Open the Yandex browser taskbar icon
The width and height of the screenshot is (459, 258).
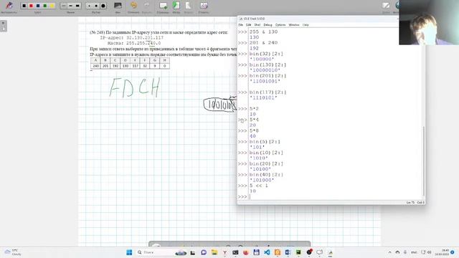pyautogui.click(x=224, y=252)
